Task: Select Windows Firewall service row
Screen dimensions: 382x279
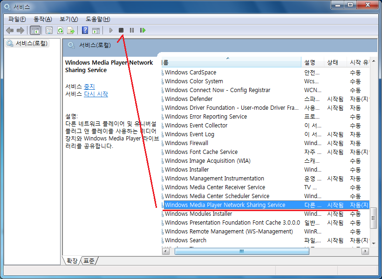Action: [266, 143]
